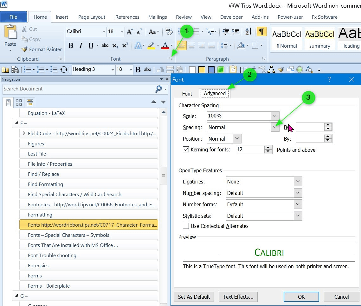Open the Number forms dropdown

298,204
